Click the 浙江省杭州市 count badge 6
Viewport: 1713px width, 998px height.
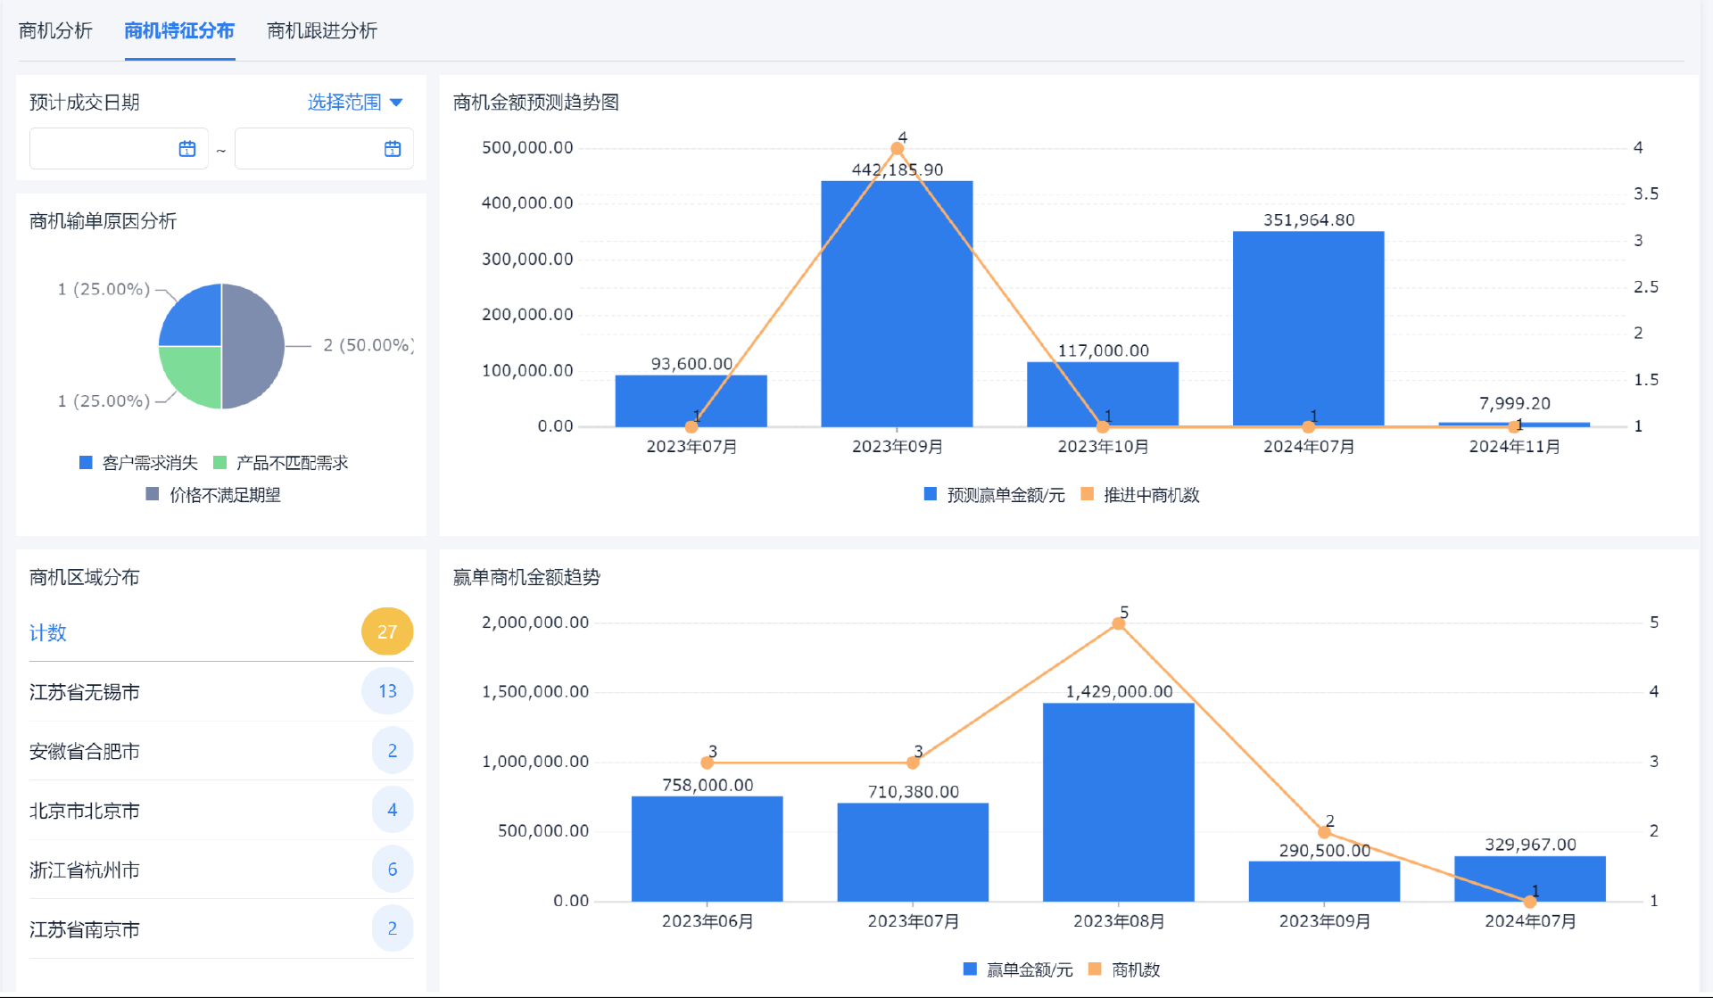pos(392,870)
